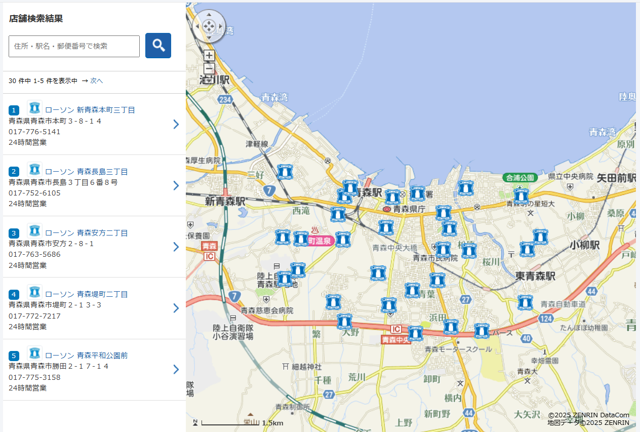This screenshot has height=432, width=640.
Task: Click the 新青森駅 station label on map
Action: point(225,202)
